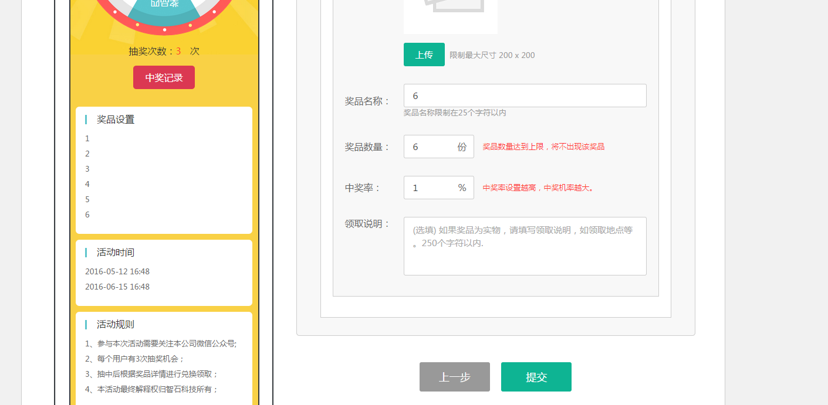Viewport: 828px width, 405px height.
Task: Select rule 3 about 兑换领取
Action: coord(151,374)
